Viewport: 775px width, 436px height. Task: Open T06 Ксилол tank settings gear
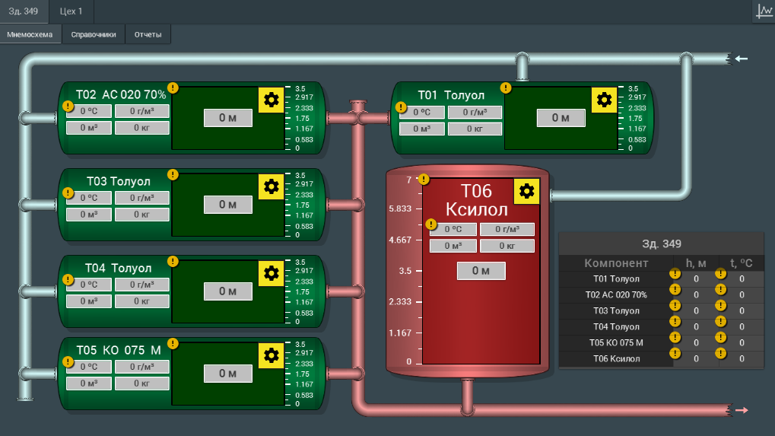pos(526,191)
